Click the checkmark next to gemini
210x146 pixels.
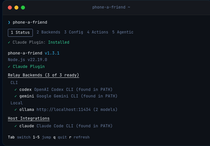pyautogui.click(x=16, y=96)
